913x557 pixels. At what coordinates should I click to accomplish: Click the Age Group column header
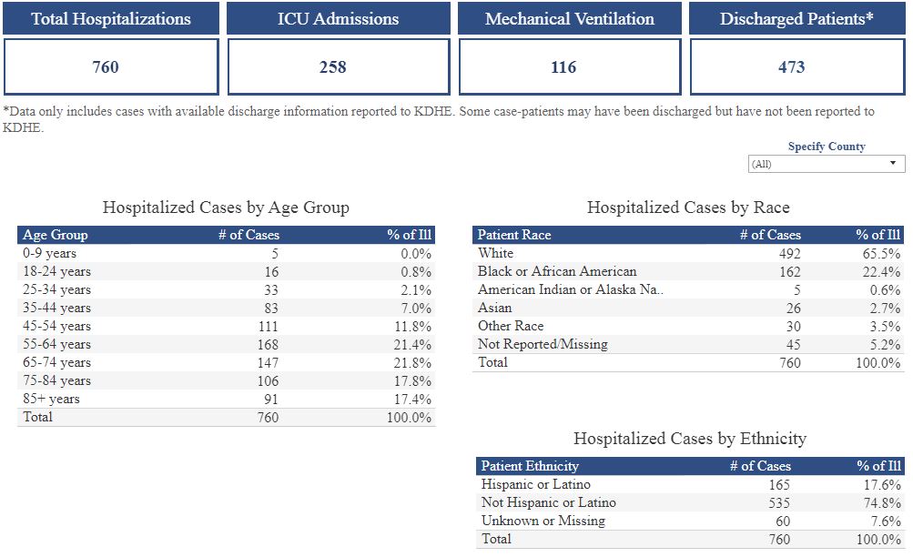[56, 235]
